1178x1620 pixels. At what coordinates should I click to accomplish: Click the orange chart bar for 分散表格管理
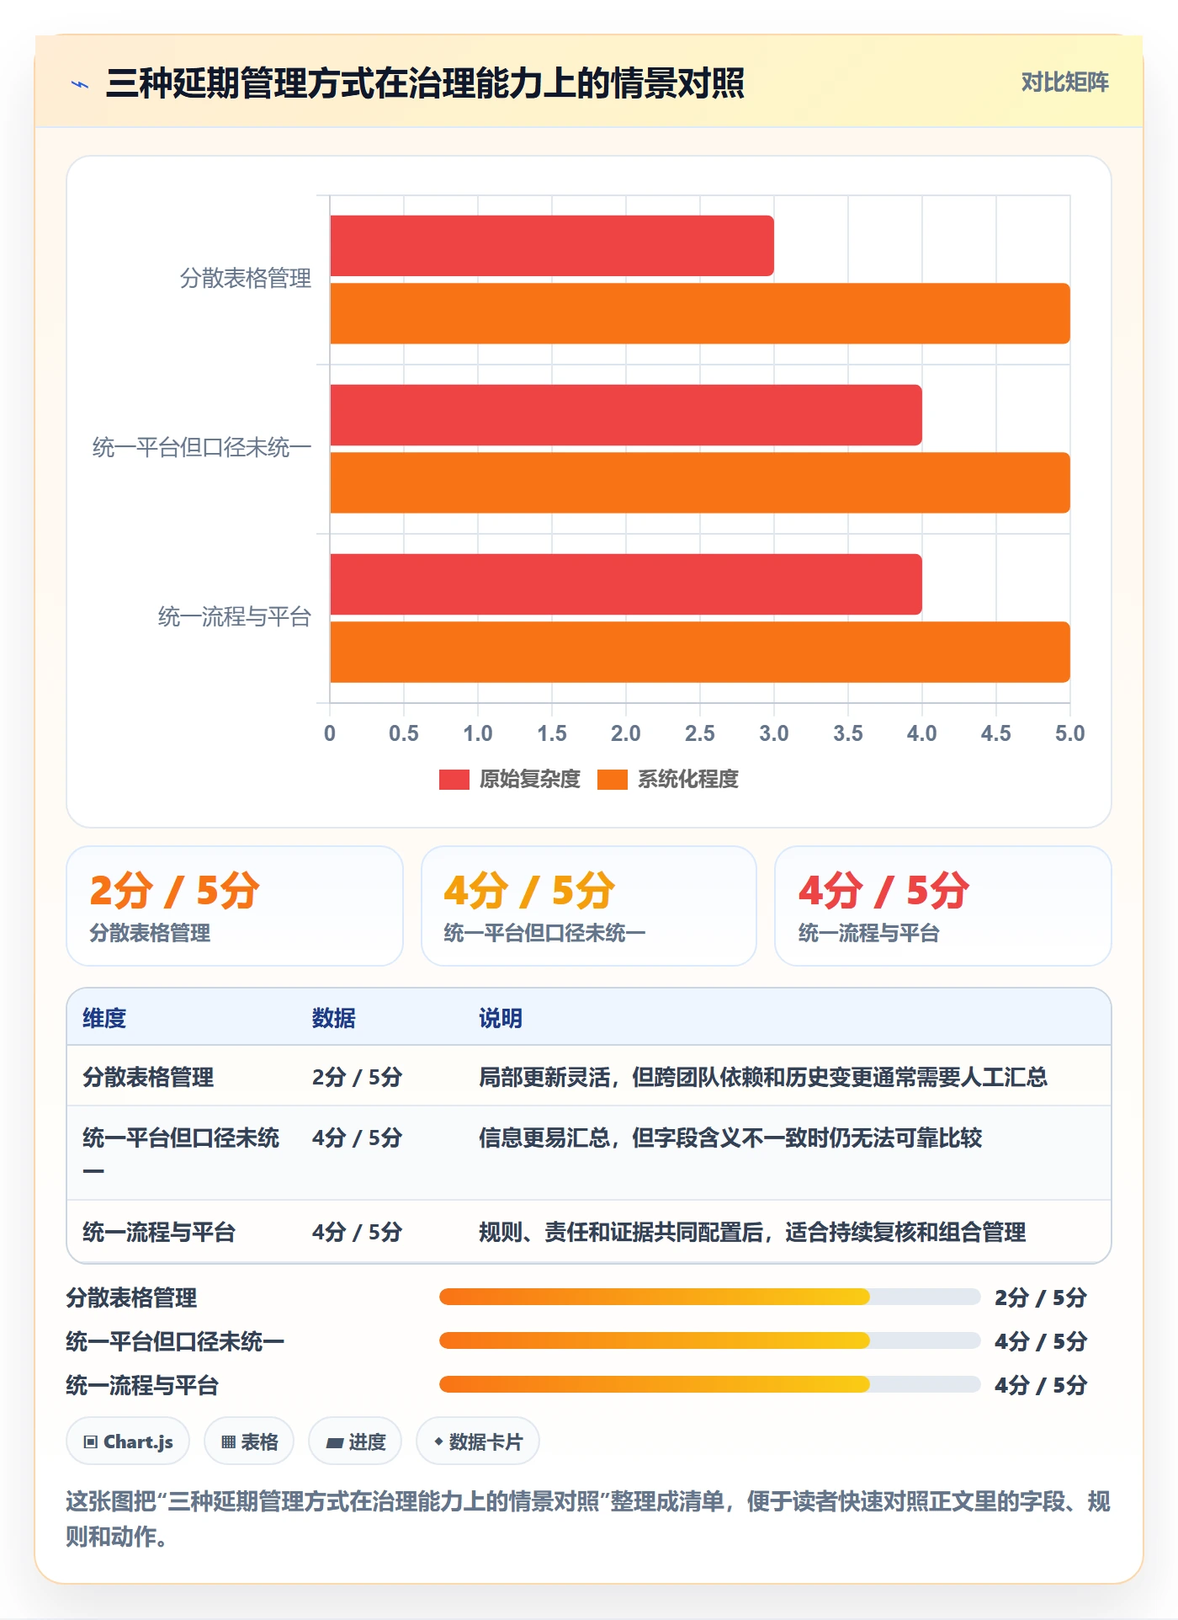tap(700, 313)
